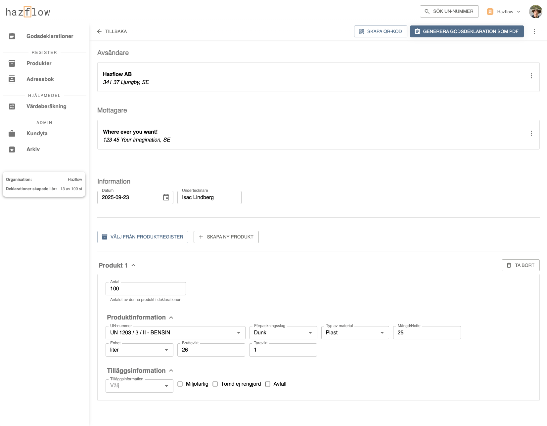Enable the Miljöfarlig checkbox
Viewport: 547px width, 426px height.
tap(180, 384)
